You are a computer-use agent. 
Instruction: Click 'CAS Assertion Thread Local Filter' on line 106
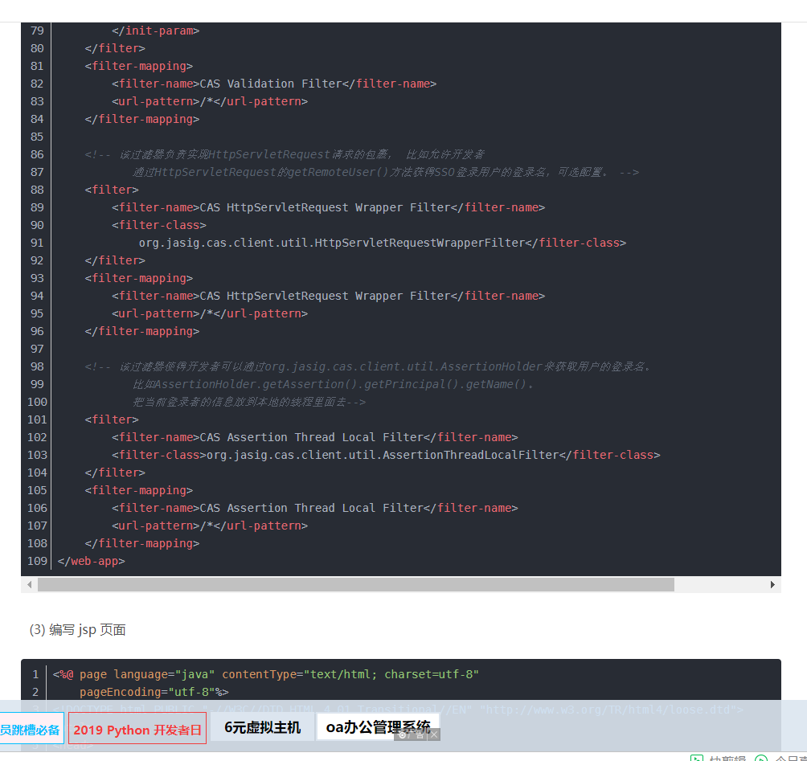tap(311, 508)
